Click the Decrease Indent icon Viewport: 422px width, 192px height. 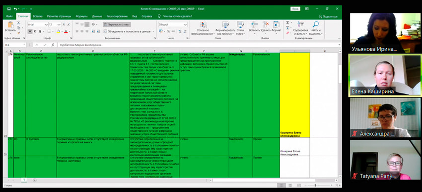93,31
